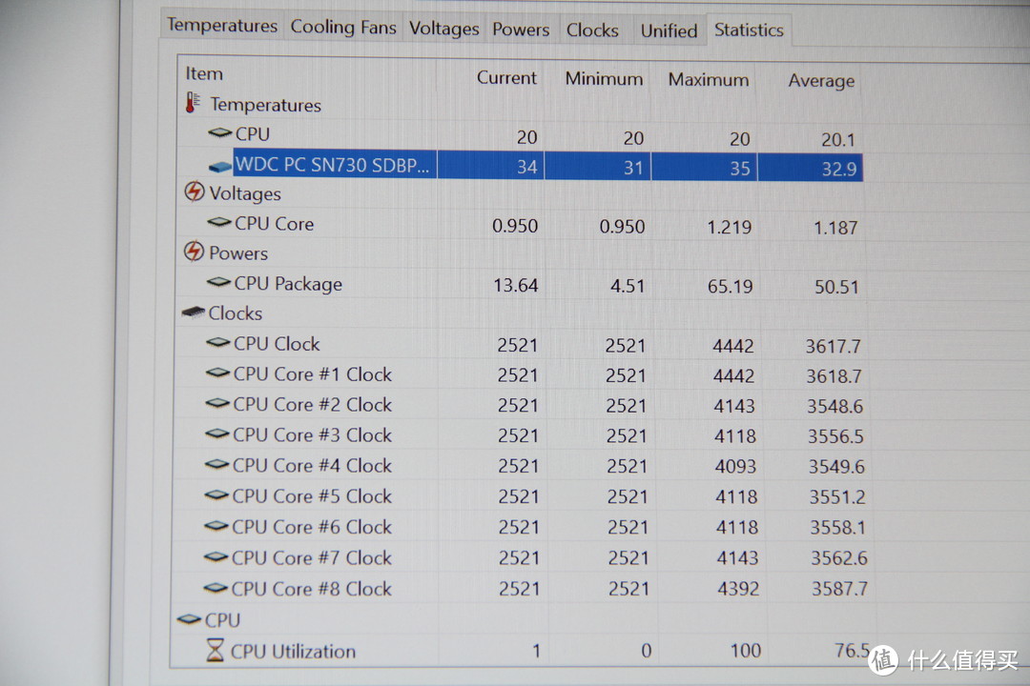Switch to the Temperatures tab
Screen dimensions: 1030x686
(x=222, y=26)
